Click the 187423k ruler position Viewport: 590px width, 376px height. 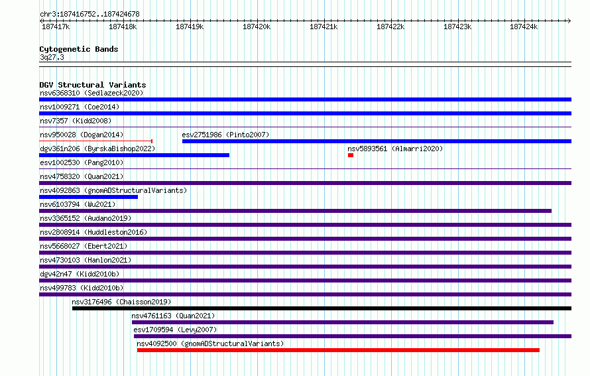click(x=457, y=27)
